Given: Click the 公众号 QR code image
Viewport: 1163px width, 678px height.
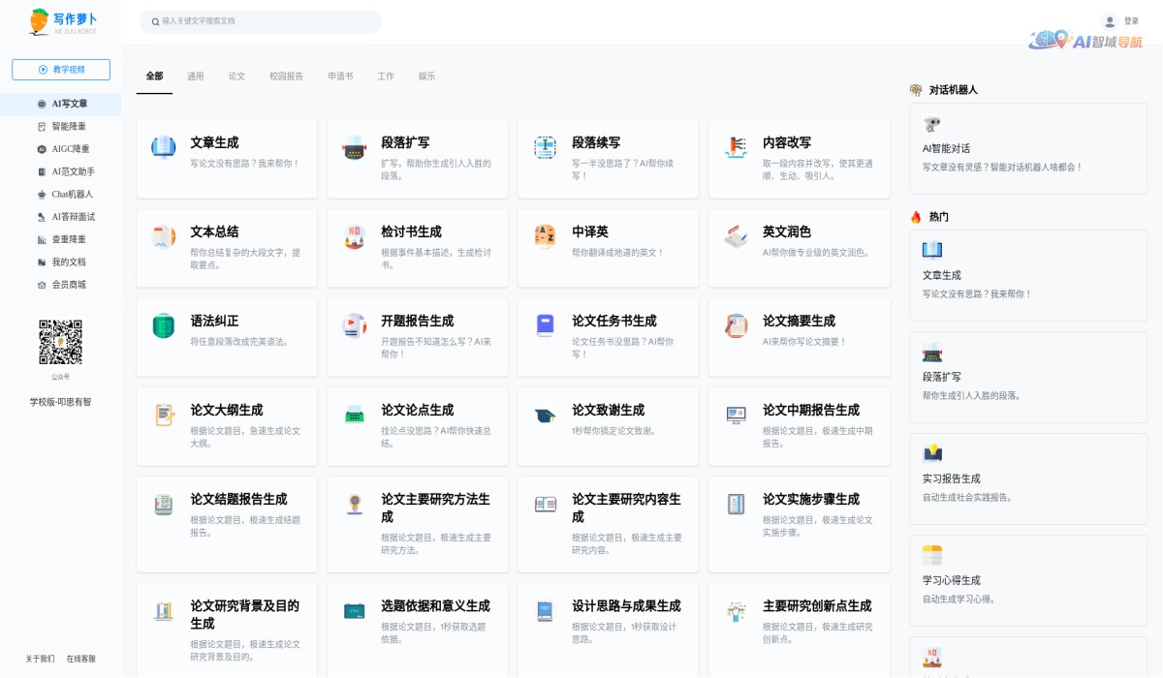Looking at the screenshot, I should point(60,342).
